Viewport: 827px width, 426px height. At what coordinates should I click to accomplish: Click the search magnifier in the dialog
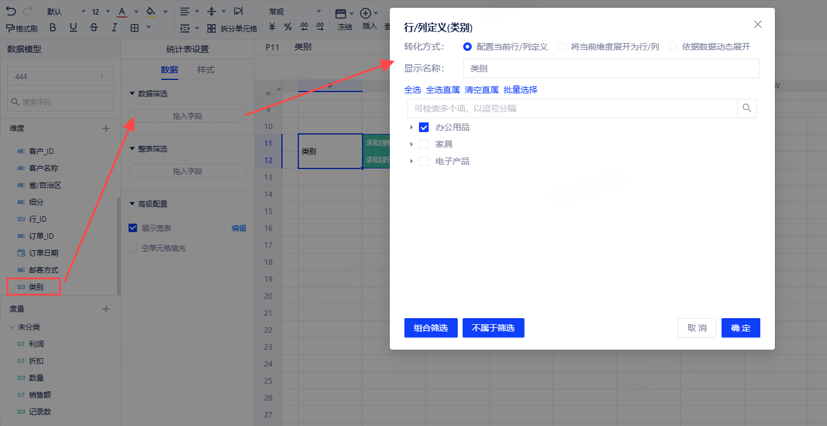pos(746,108)
